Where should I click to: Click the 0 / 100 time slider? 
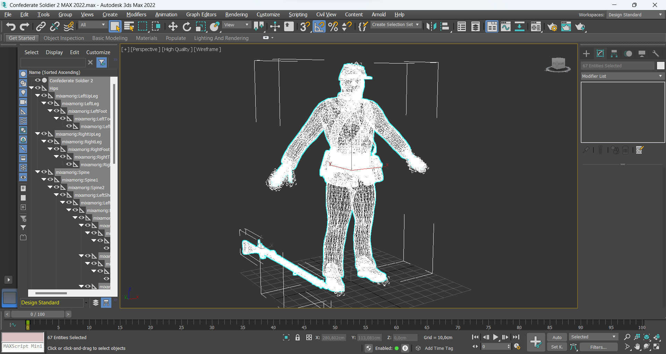coord(37,314)
